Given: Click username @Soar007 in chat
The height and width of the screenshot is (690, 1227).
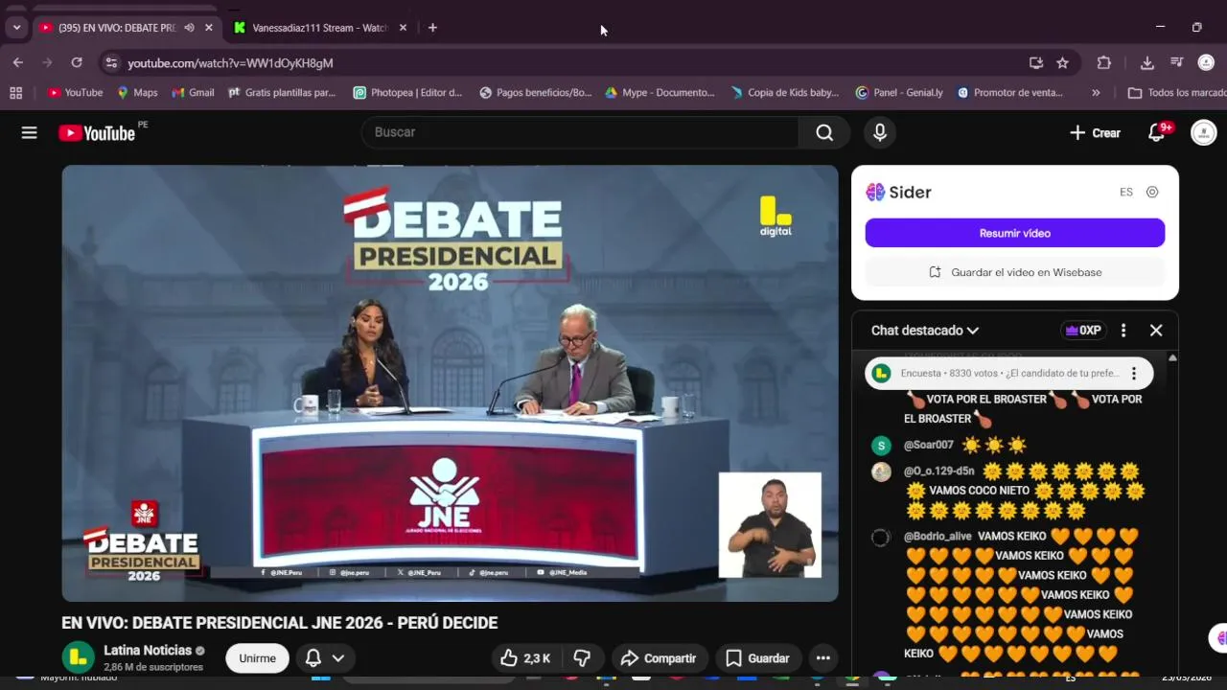Looking at the screenshot, I should 929,446.
